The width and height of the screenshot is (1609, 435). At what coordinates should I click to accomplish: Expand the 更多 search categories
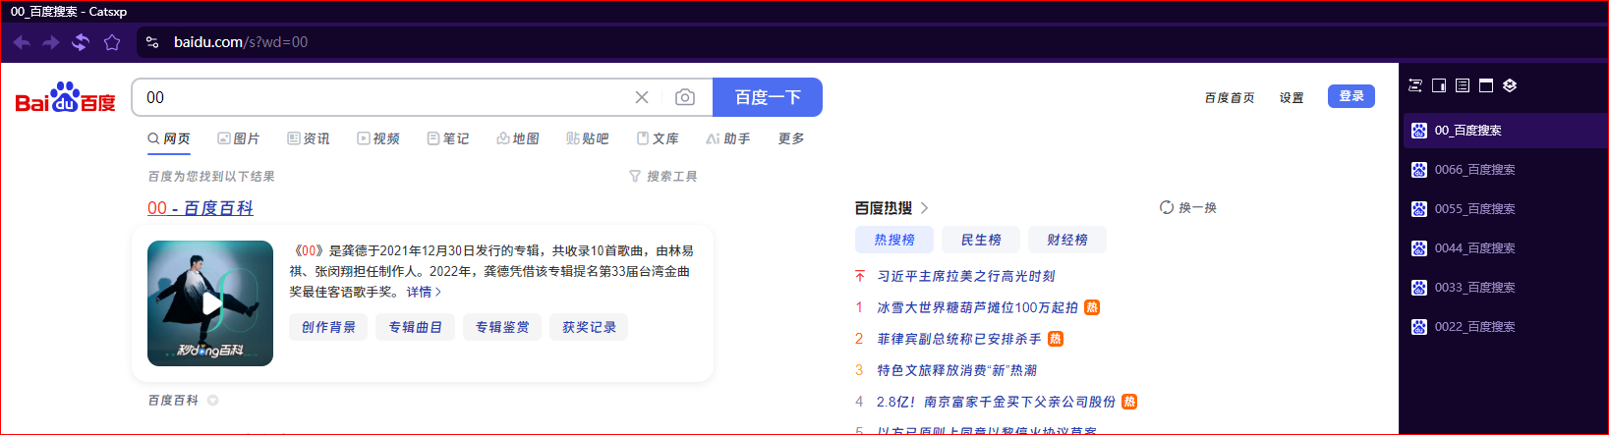[x=791, y=138]
